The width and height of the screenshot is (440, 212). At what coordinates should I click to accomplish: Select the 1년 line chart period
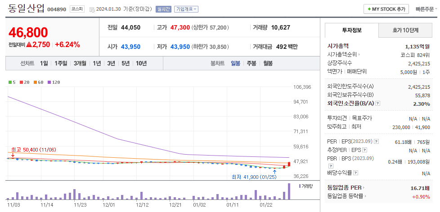97,63
